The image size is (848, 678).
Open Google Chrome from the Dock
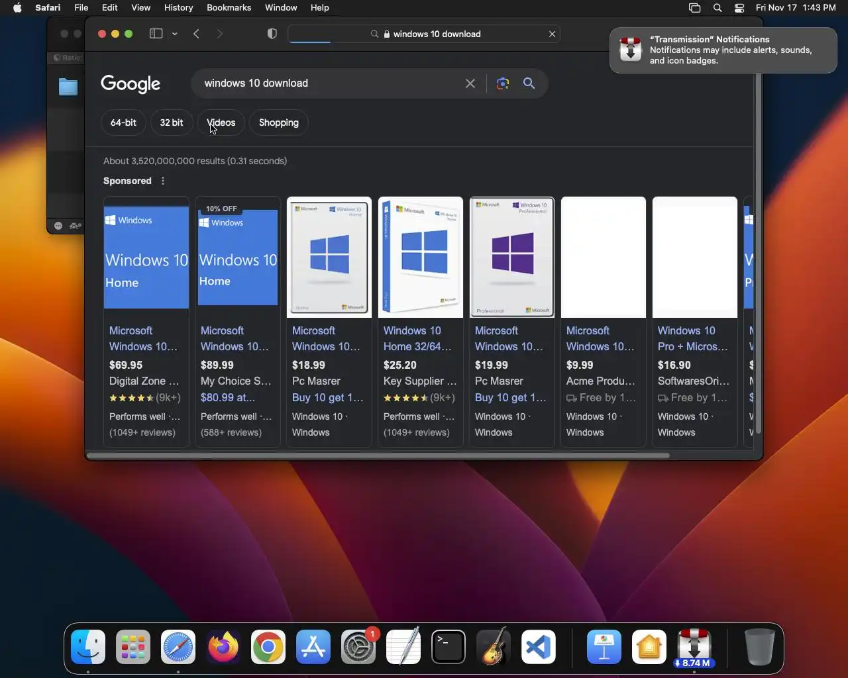pyautogui.click(x=268, y=647)
